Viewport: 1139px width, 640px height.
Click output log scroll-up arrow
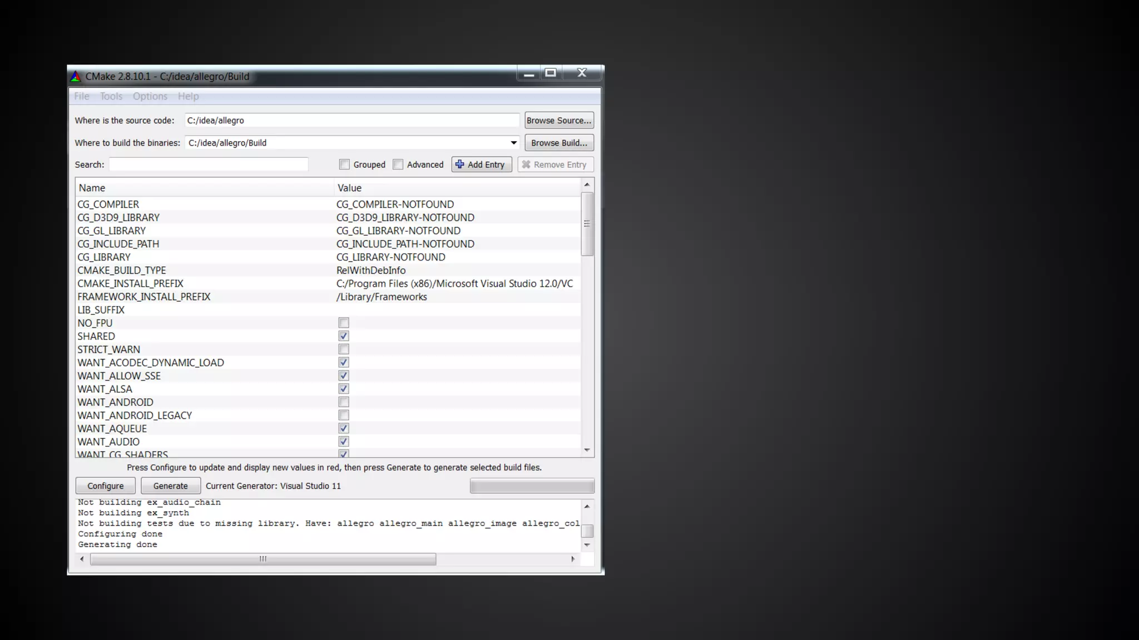[587, 507]
